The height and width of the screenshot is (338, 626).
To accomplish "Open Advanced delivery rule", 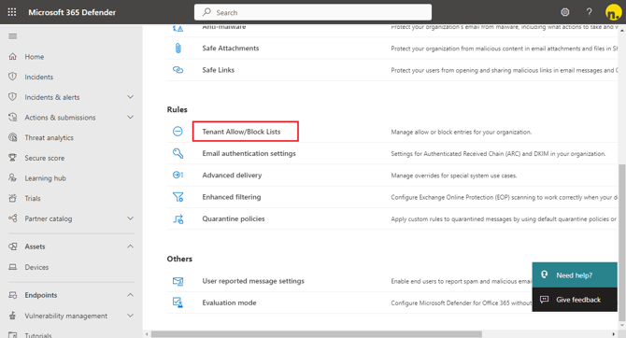I will pyautogui.click(x=232, y=176).
